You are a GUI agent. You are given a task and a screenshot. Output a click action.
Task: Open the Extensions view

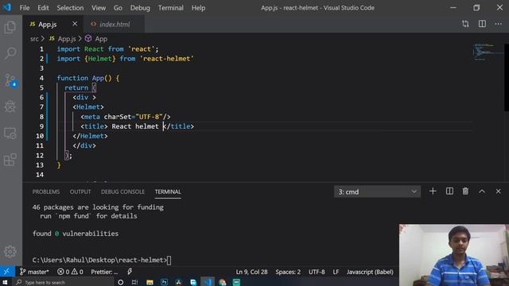10,160
